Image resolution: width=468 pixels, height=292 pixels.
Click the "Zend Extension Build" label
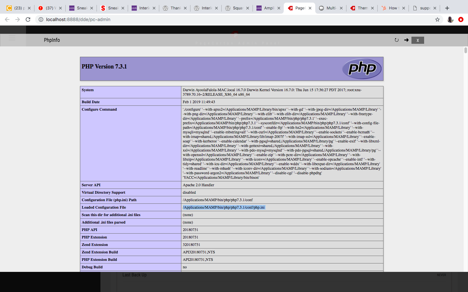(100, 252)
